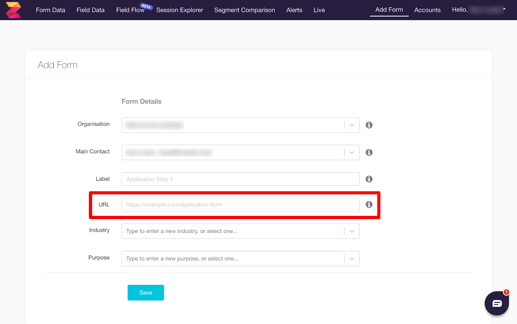Open the Alerts page
The image size is (517, 324).
(294, 10)
